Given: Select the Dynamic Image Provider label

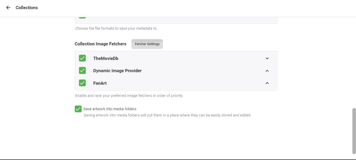Looking at the screenshot, I should coord(117,71).
